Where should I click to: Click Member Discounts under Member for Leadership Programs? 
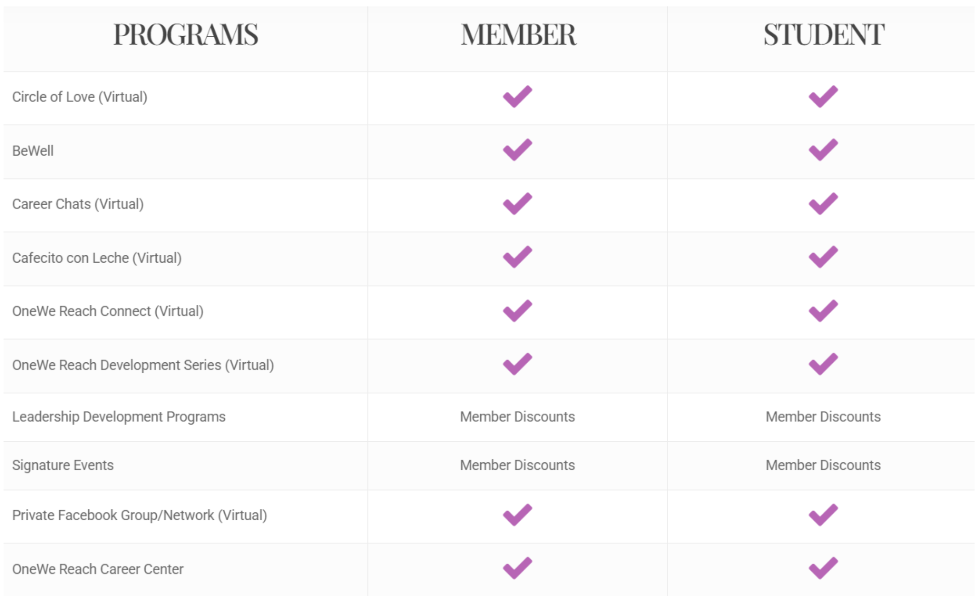[517, 417]
